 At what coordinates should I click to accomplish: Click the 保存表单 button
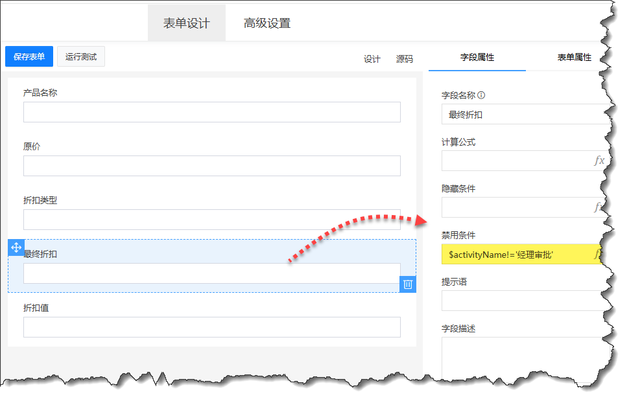(x=28, y=56)
